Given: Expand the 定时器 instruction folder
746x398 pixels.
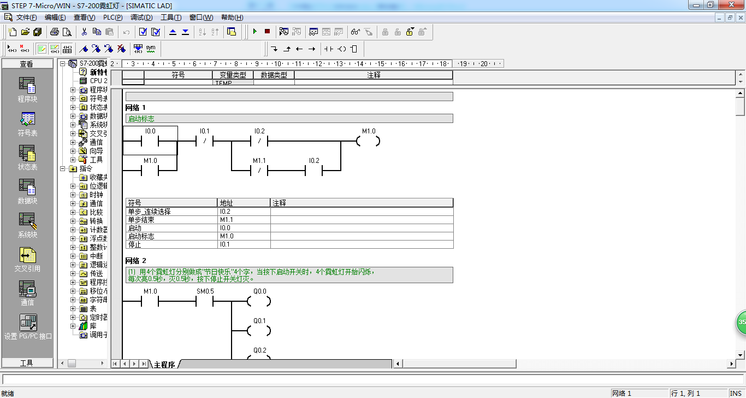Looking at the screenshot, I should (x=73, y=317).
